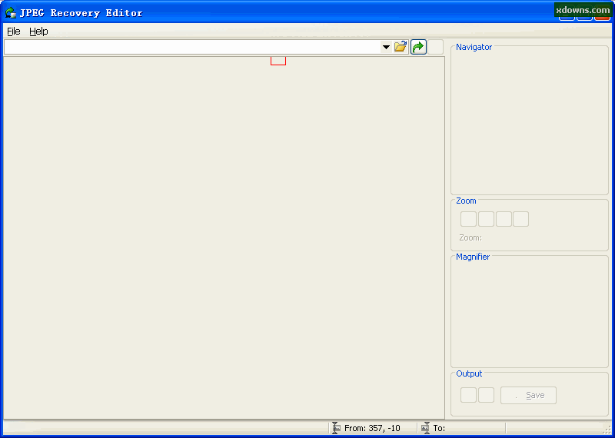Click the JPEG Recovery Editor title bar icon
Viewport: 615px width, 438px height.
pyautogui.click(x=11, y=12)
